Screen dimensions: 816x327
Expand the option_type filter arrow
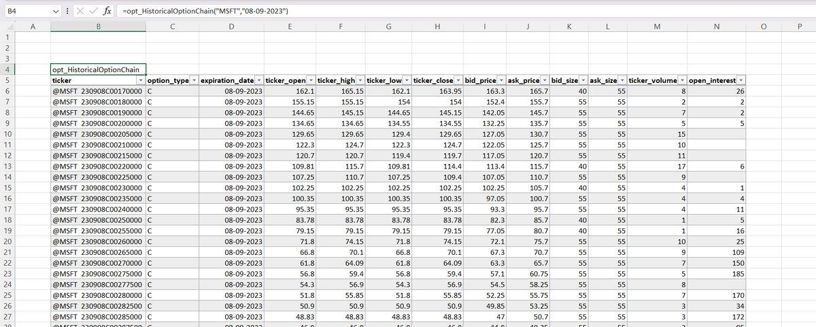(193, 80)
